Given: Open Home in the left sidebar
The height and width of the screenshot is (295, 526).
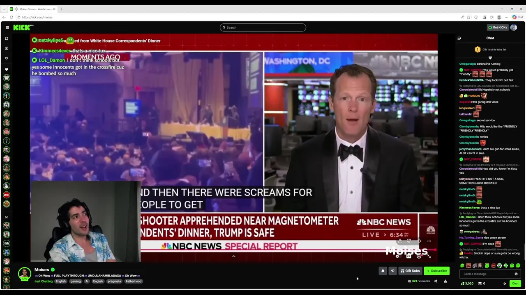Looking at the screenshot, I should pos(7,39).
